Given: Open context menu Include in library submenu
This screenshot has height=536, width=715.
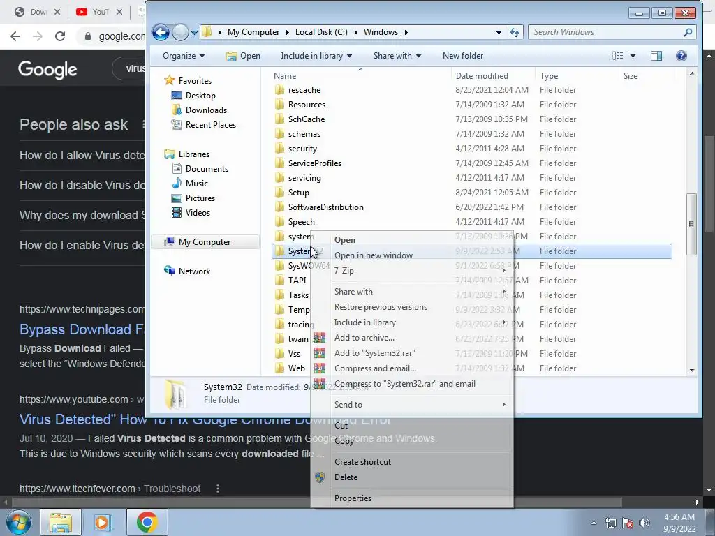Looking at the screenshot, I should click(411, 322).
